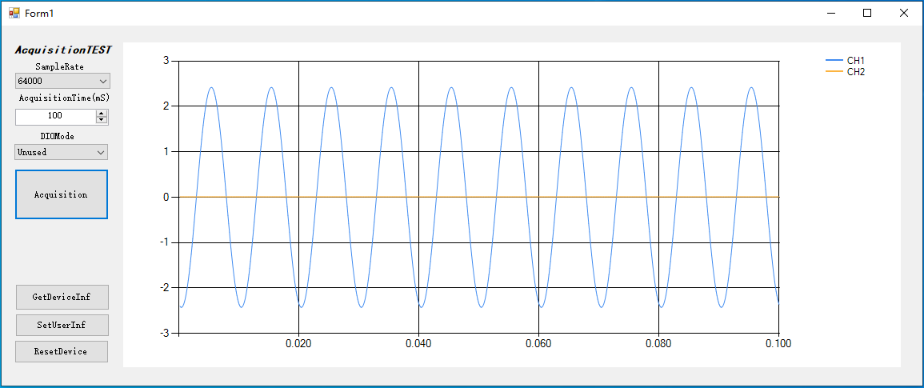The height and width of the screenshot is (388, 924).
Task: Select the CH1 legend label
Action: coord(855,61)
